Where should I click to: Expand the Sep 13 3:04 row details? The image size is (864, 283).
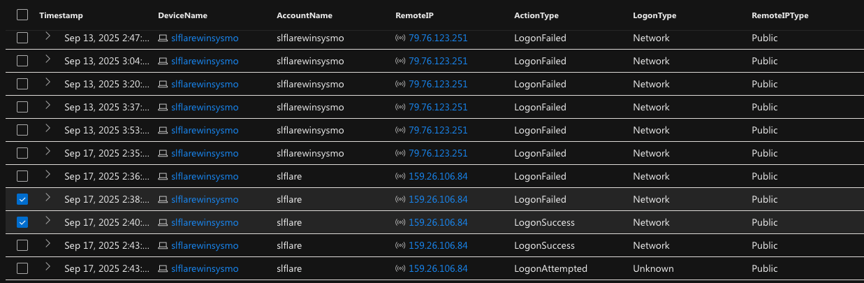[47, 60]
